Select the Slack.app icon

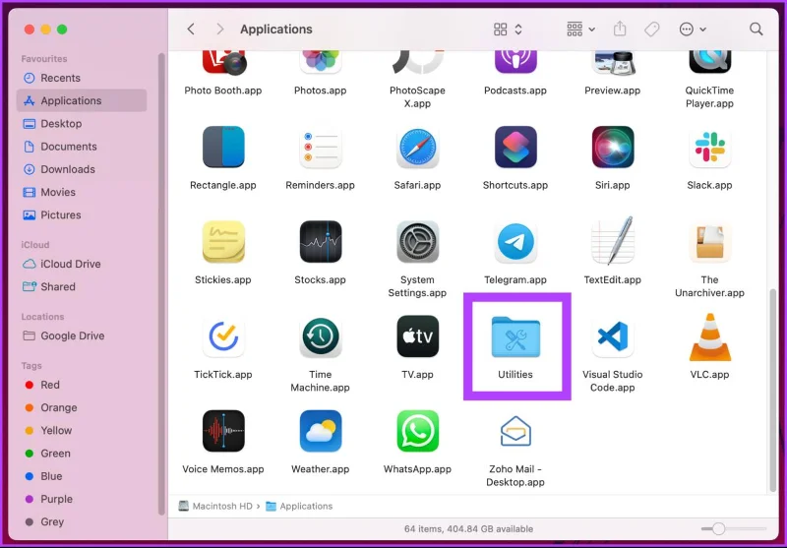(x=709, y=147)
